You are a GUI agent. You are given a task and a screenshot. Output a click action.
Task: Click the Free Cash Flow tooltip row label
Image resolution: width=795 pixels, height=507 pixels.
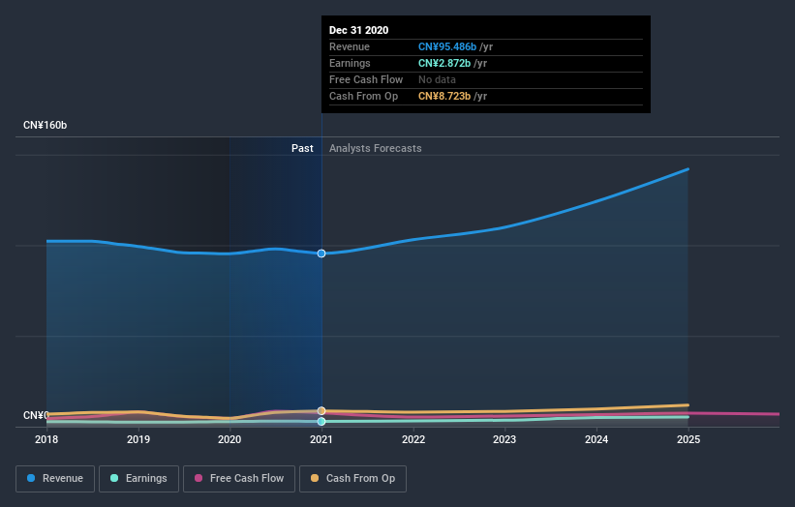point(366,79)
